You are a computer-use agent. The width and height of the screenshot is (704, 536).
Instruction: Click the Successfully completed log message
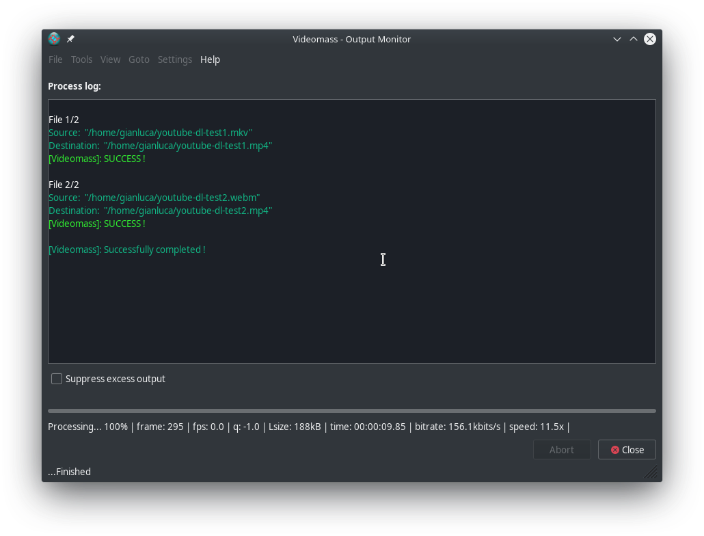[127, 250]
